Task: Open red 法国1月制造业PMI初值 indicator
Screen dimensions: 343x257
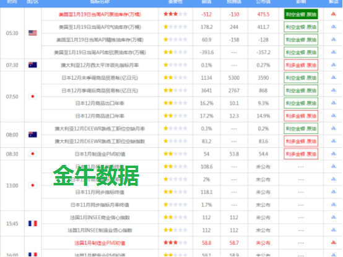Action: pos(100,243)
